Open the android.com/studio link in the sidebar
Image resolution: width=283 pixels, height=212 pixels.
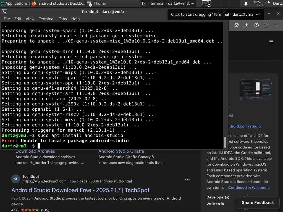244,126
